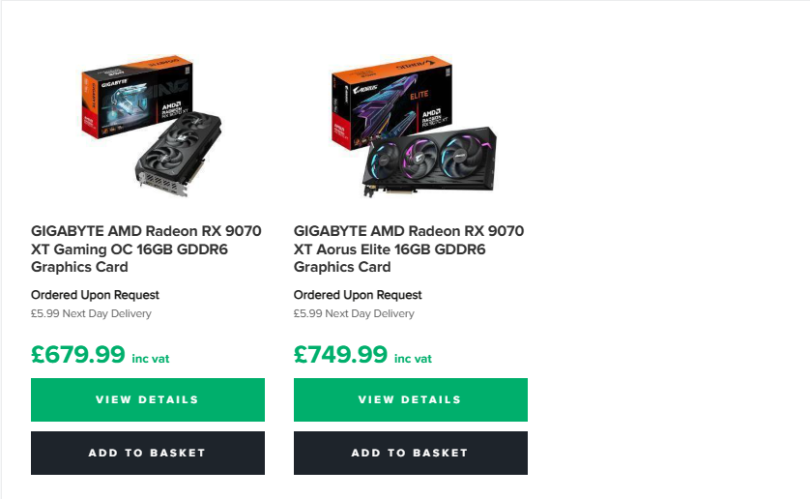View details for the Aorus Elite card

pyautogui.click(x=410, y=399)
